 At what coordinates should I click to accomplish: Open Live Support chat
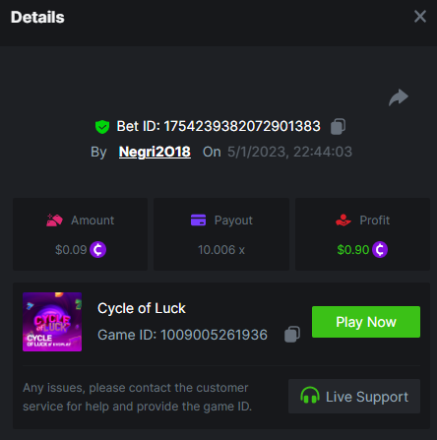click(354, 396)
